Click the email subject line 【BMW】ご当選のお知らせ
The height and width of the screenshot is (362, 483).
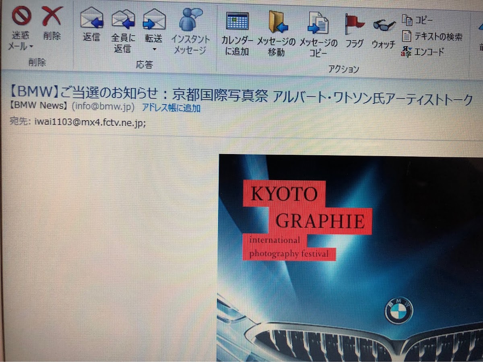pyautogui.click(x=241, y=95)
